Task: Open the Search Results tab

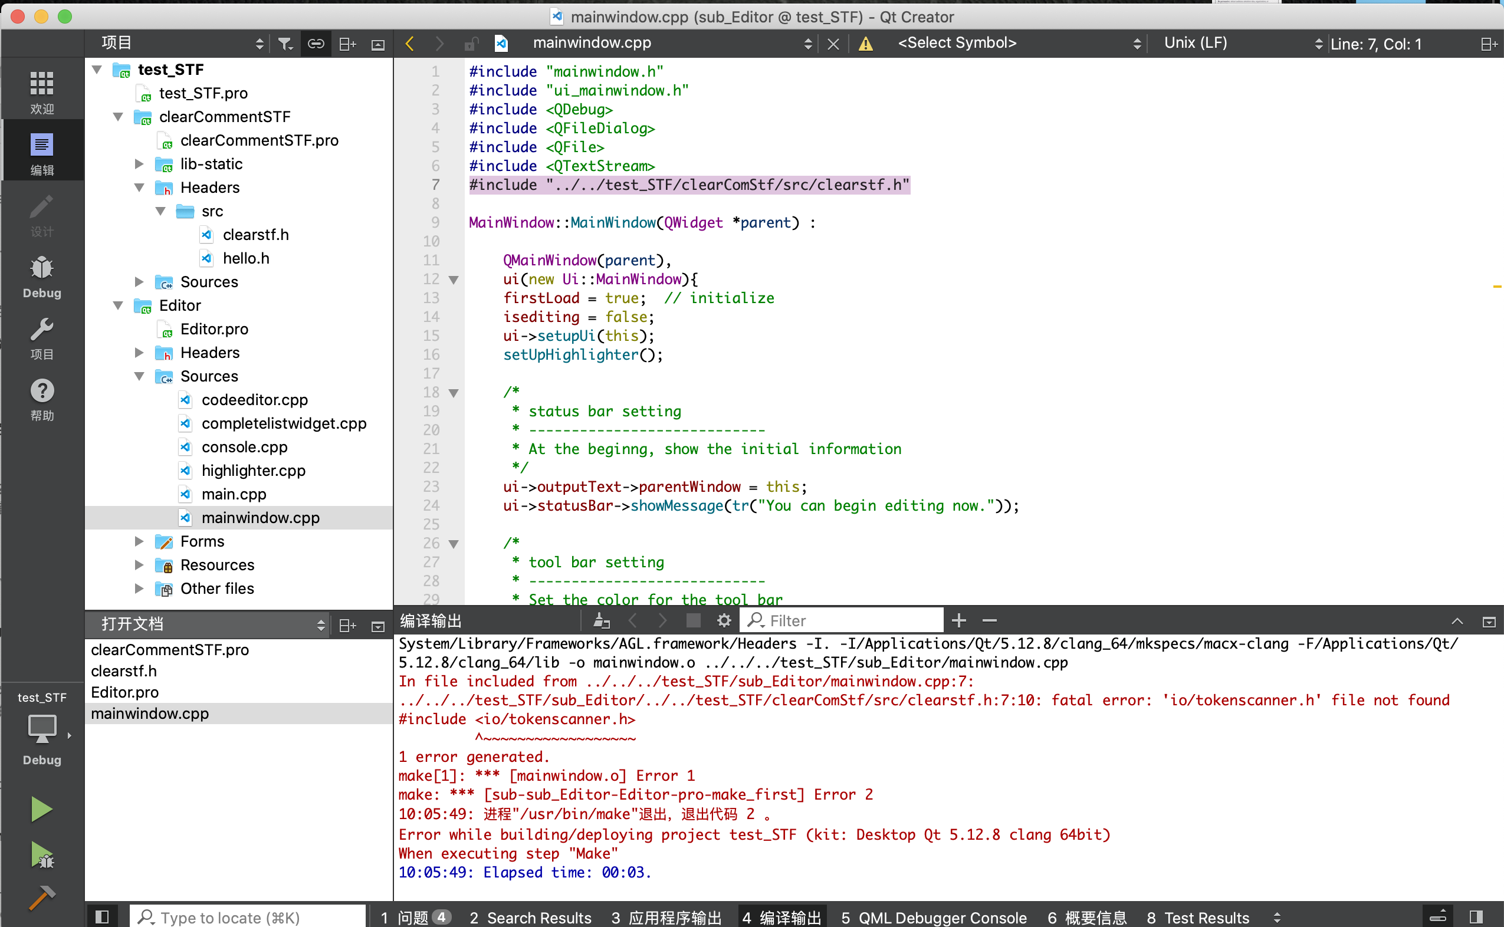Action: [x=530, y=917]
